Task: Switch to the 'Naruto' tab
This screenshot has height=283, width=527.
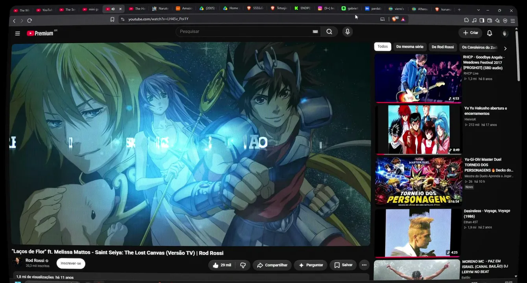Action: (161, 9)
